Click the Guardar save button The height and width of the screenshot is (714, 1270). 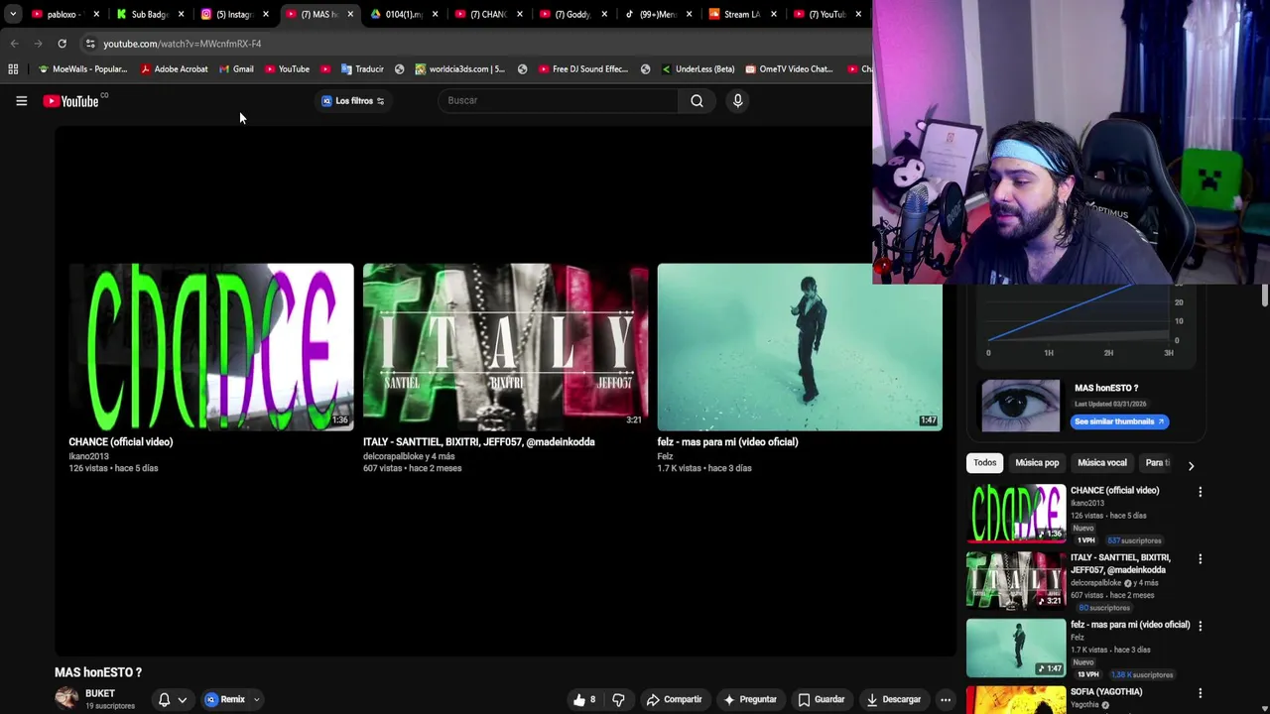pos(822,699)
